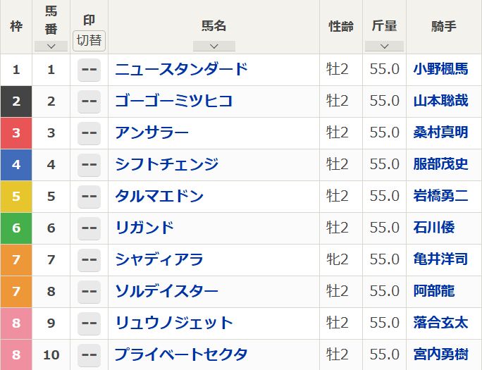
Task: Open jockey page for 亀井洋司
Action: pos(441,259)
